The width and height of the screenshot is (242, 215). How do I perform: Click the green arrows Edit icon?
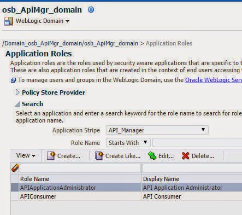tap(152, 156)
